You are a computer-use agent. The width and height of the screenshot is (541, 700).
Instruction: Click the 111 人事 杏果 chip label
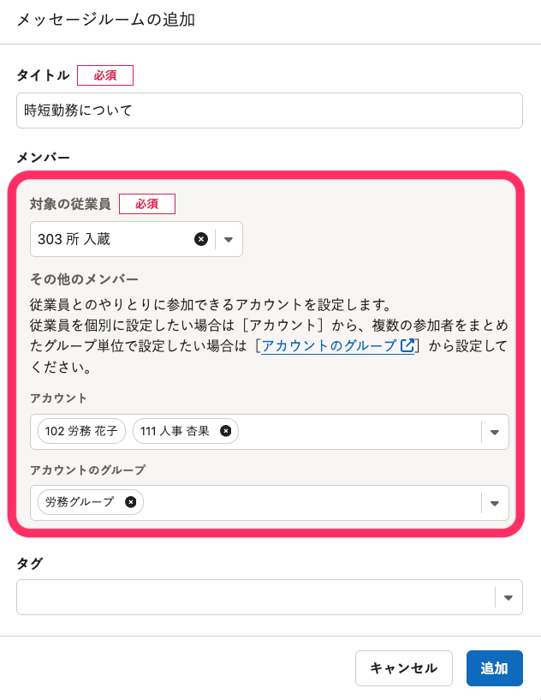pyautogui.click(x=175, y=431)
